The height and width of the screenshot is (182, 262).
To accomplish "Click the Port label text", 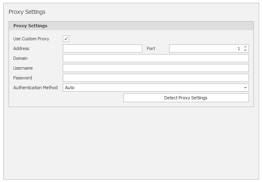I will click(151, 48).
